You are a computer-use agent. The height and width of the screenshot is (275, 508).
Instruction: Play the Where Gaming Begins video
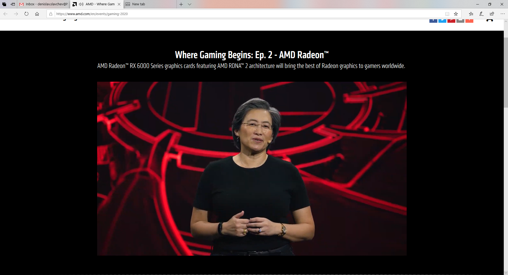(x=252, y=169)
